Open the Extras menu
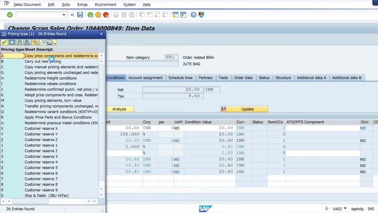This screenshot has width=378, height=213. tap(82, 4)
